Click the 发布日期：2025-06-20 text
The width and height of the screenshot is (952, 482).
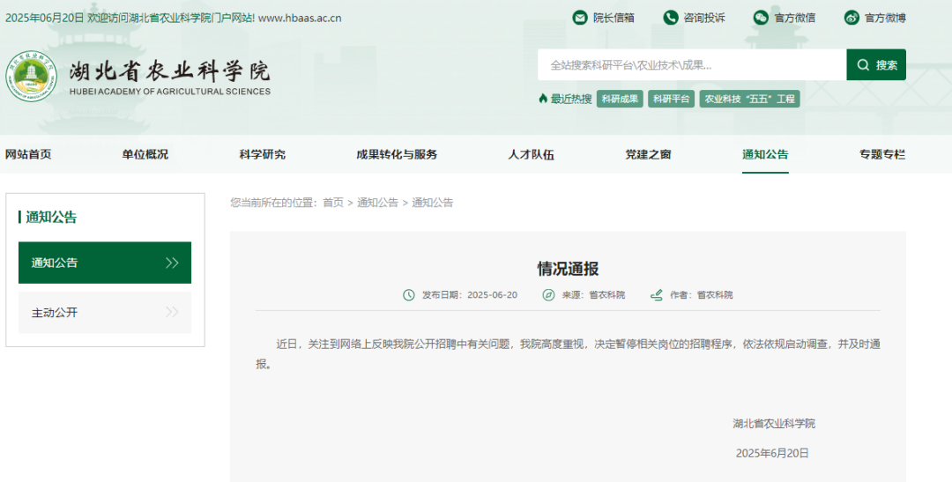coord(470,295)
